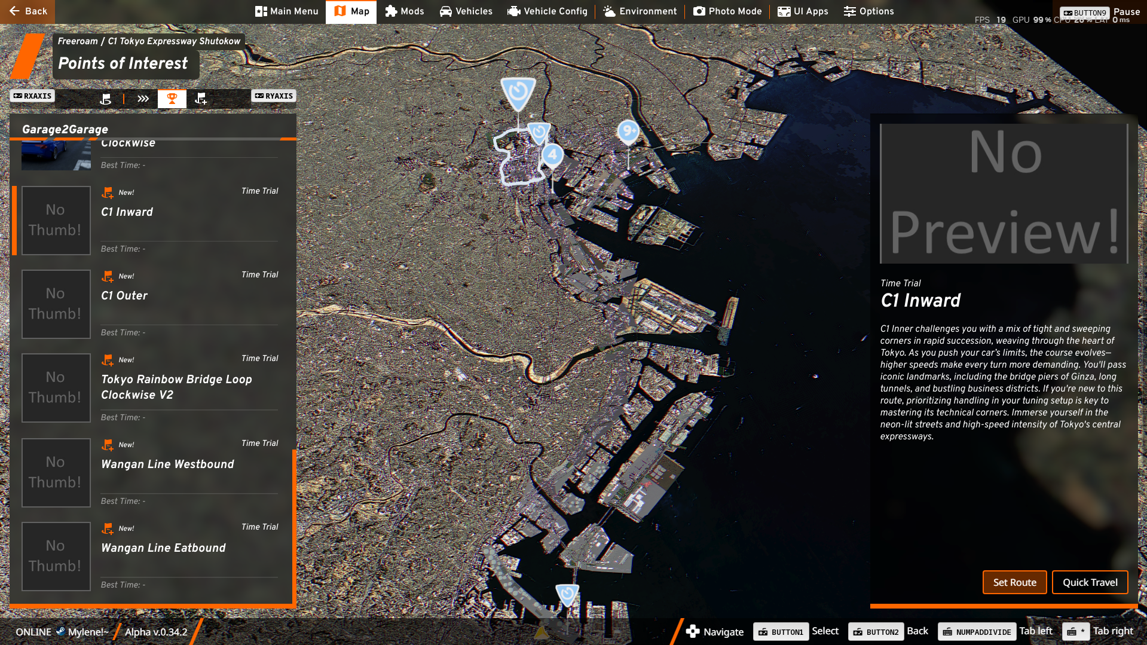1147x645 pixels.
Task: Go back using the Back arrow button
Action: pyautogui.click(x=27, y=11)
